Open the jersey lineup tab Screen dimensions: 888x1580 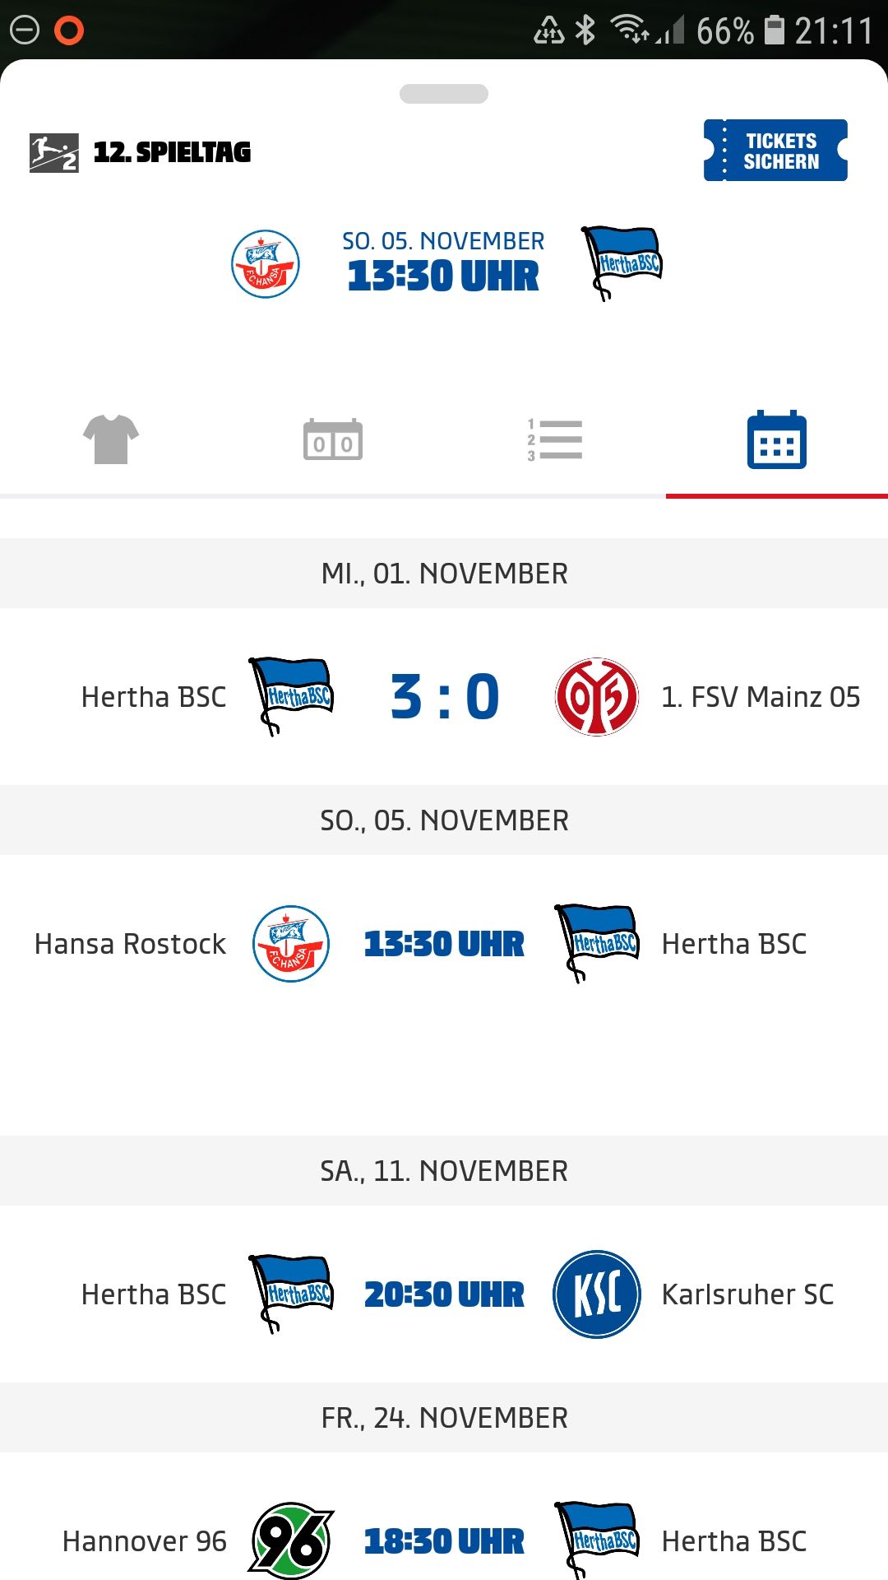pyautogui.click(x=111, y=440)
